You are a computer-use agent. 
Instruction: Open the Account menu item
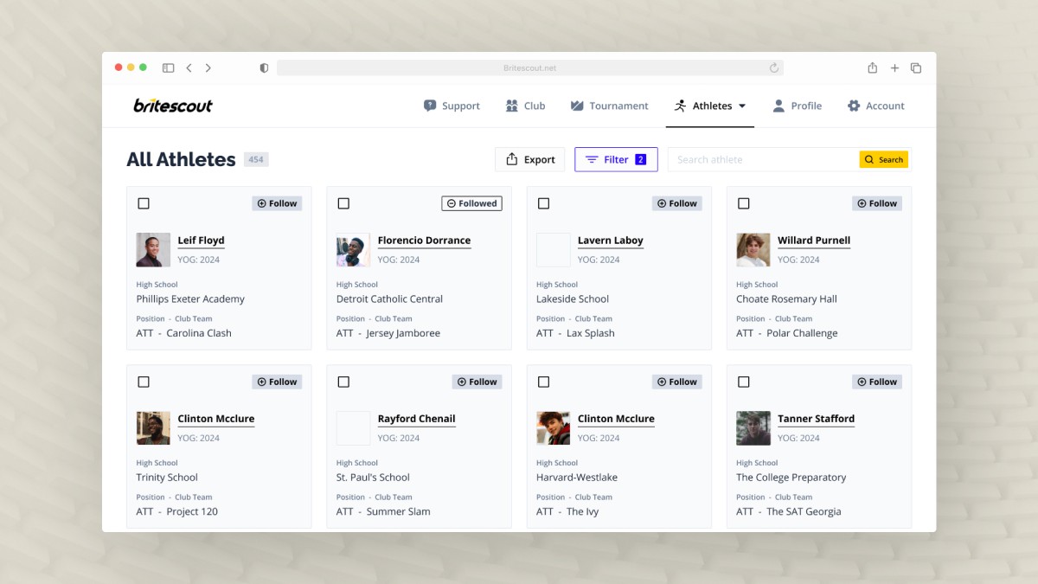pyautogui.click(x=875, y=106)
